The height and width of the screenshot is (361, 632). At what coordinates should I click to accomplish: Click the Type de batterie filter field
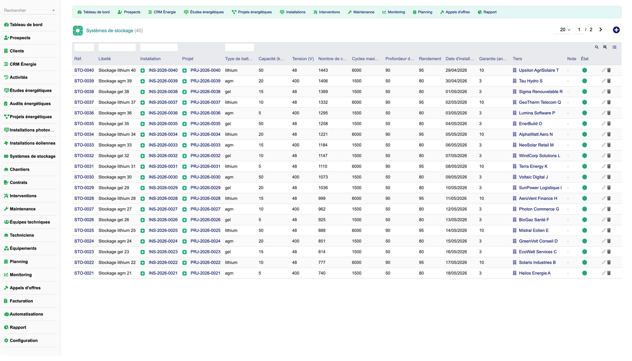coord(239,48)
